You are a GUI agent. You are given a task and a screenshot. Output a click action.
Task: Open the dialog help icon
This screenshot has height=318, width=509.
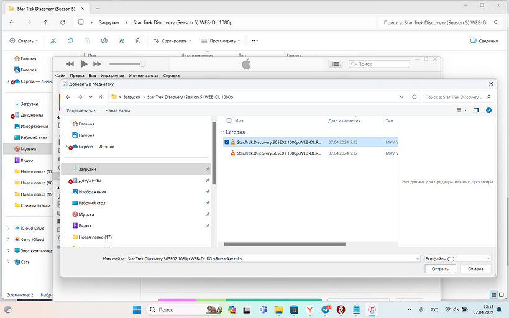tap(488, 110)
